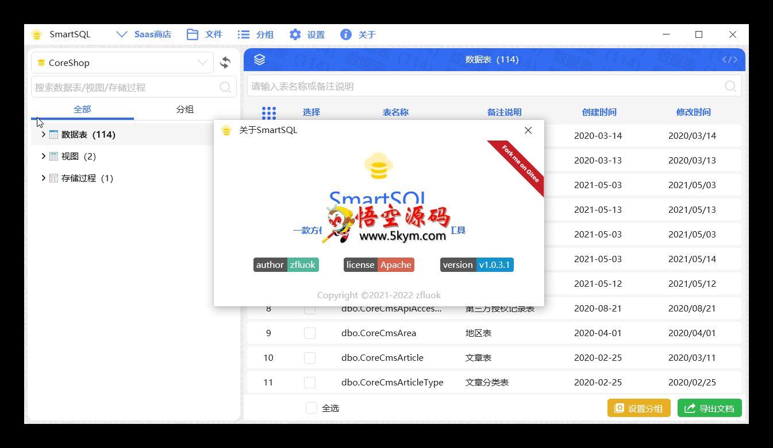Click the folder icon beside 文件

(193, 34)
